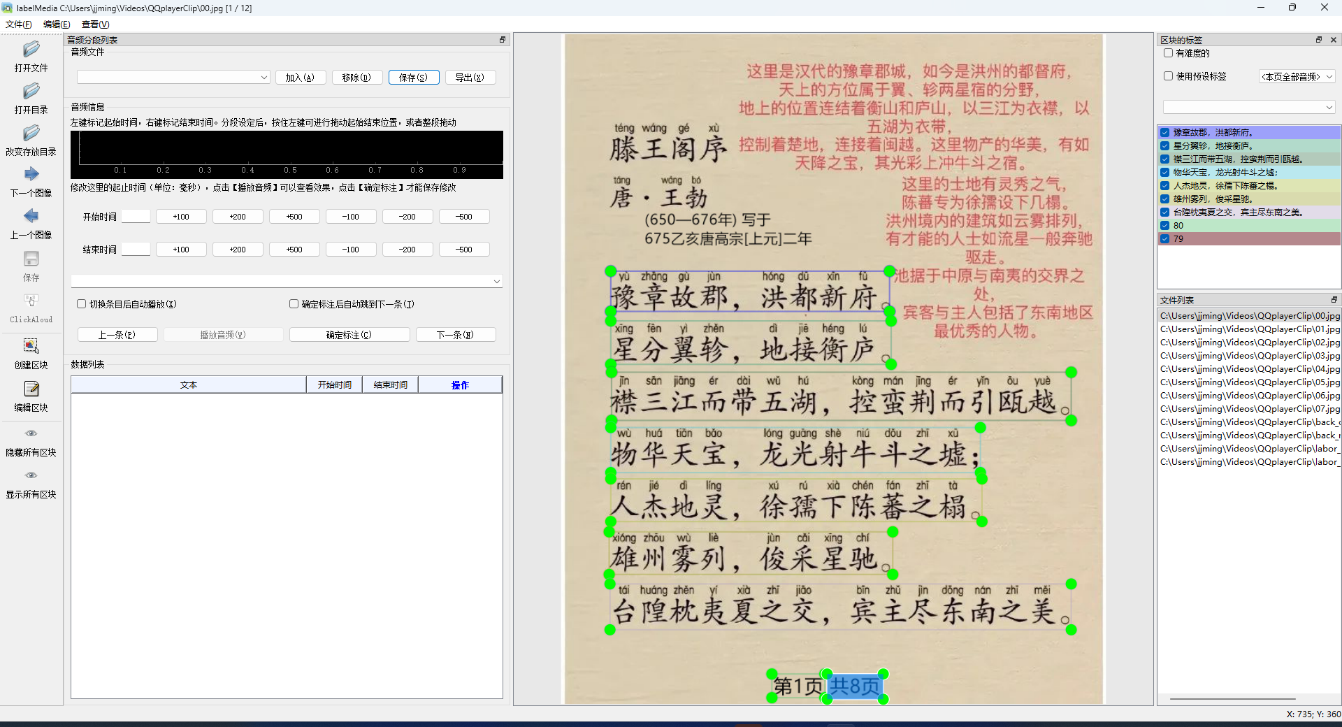Click the 加入 add audio button
The image size is (1342, 727).
tap(301, 78)
